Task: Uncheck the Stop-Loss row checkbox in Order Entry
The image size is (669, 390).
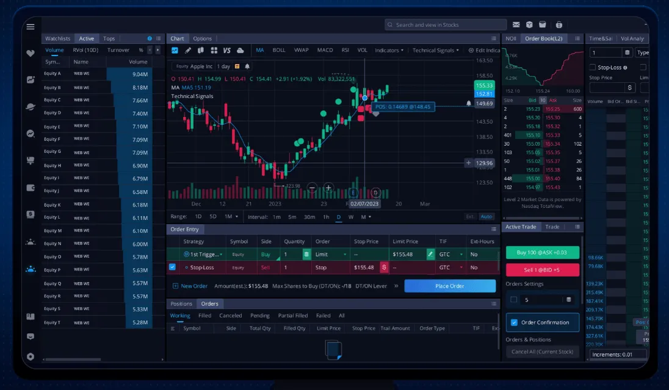Action: (x=172, y=267)
